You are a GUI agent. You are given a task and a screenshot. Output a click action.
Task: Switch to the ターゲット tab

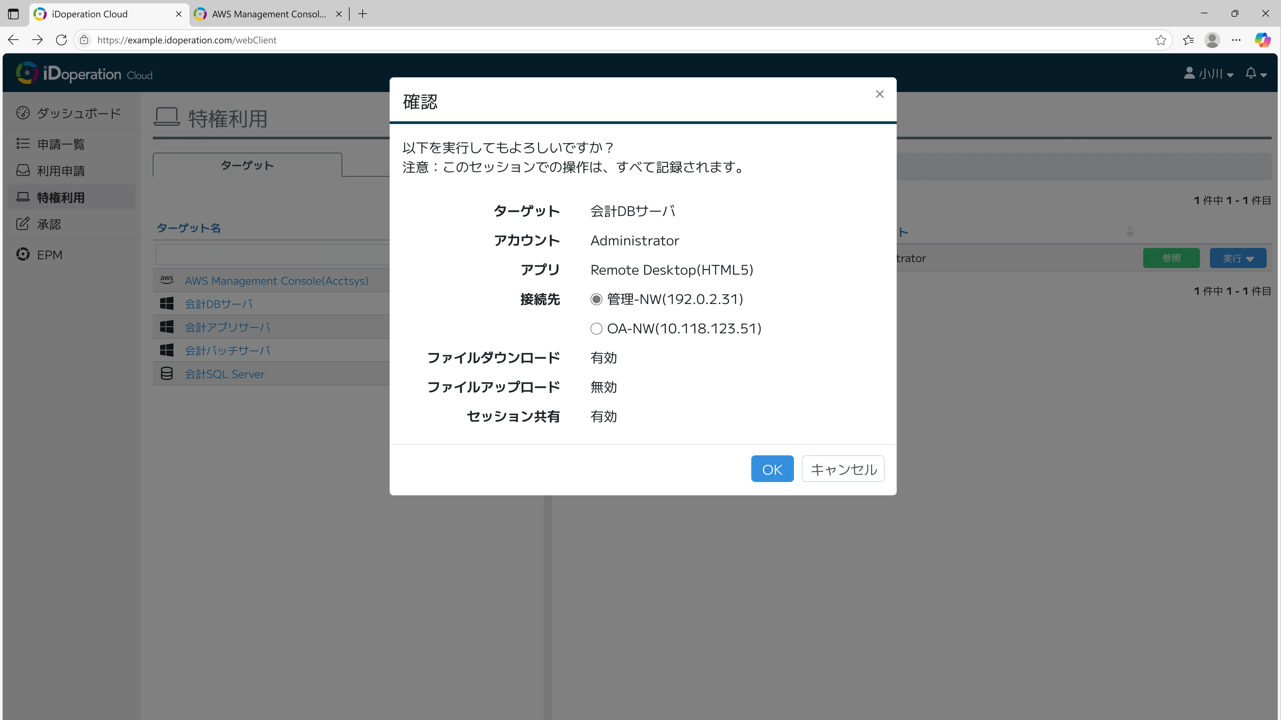[247, 165]
